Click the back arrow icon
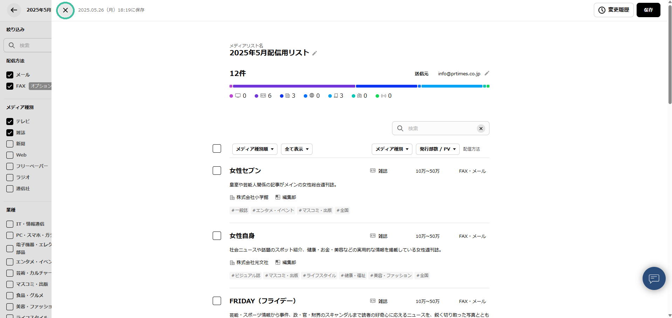The width and height of the screenshot is (672, 318). [x=14, y=10]
